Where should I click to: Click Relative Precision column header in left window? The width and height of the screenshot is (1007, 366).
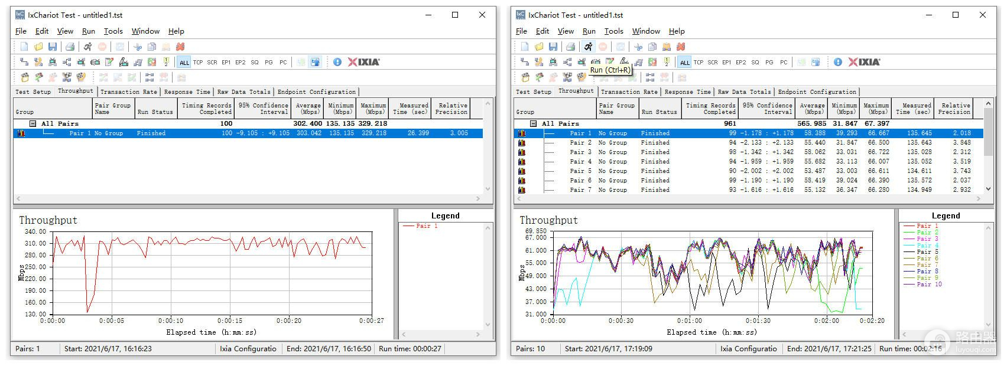(x=453, y=109)
